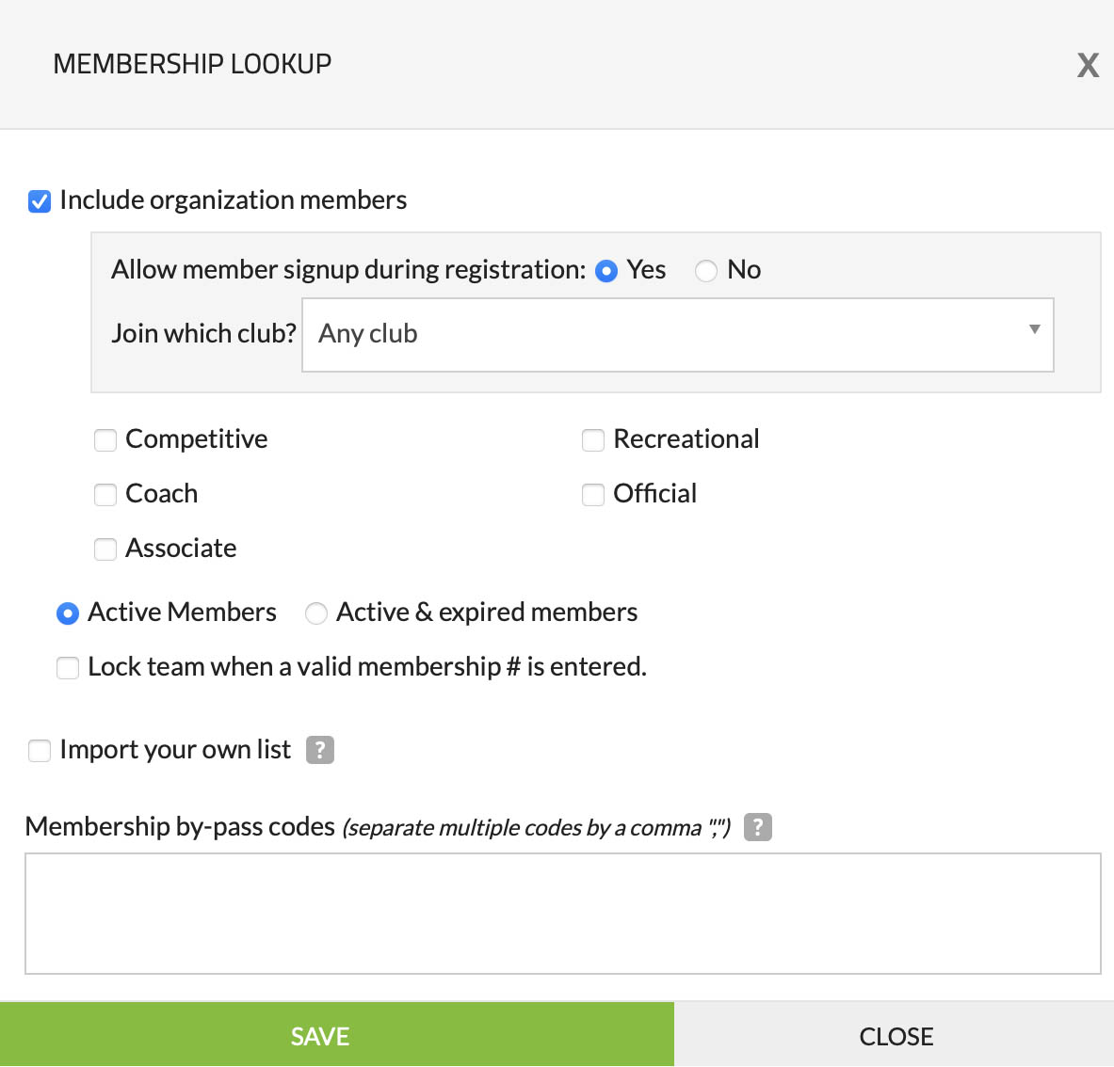Select Active & expired members option
1114x1067 pixels.
[x=316, y=613]
